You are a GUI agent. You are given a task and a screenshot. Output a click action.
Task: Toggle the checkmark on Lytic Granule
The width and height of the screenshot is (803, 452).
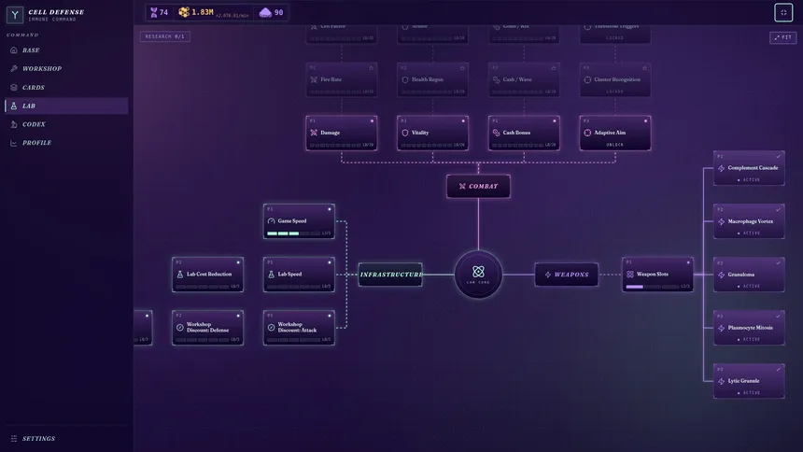pyautogui.click(x=779, y=370)
